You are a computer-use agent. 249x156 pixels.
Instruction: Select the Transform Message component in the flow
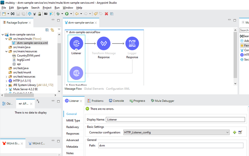point(104,43)
